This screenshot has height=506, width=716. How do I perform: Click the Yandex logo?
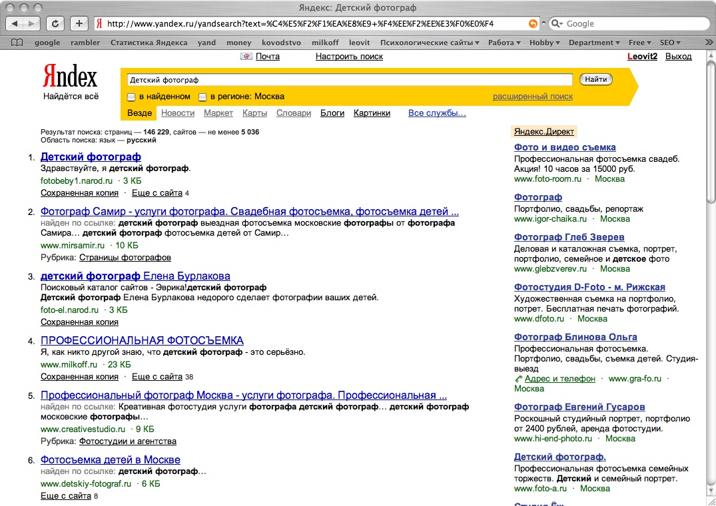[70, 76]
